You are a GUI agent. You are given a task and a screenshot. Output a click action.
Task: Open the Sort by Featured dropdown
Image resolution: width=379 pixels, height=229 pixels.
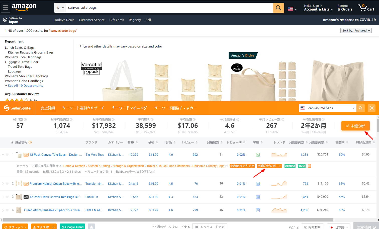pos(356,30)
